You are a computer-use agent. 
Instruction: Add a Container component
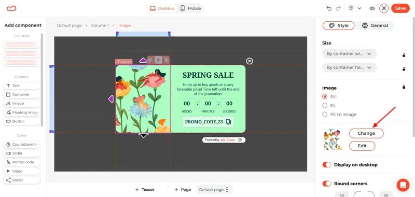[x=21, y=94]
